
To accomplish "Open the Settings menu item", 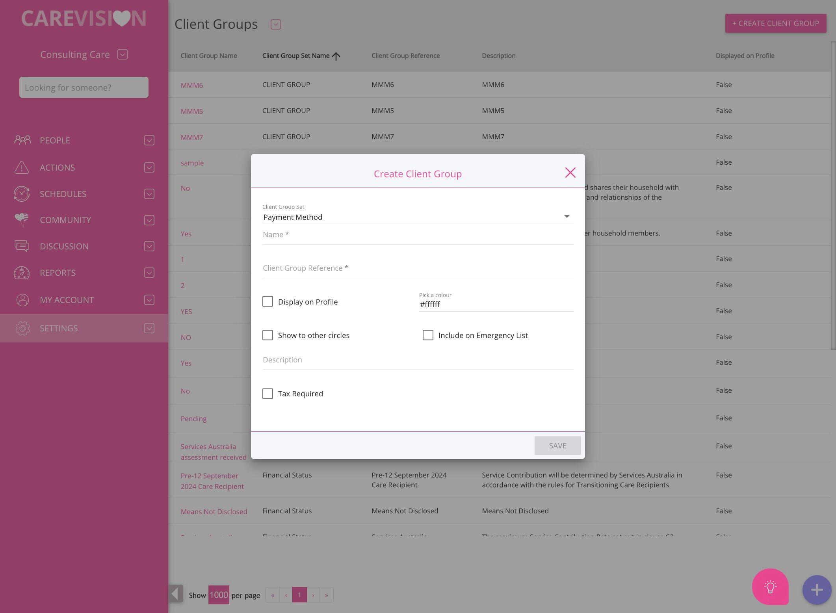I will tap(59, 328).
